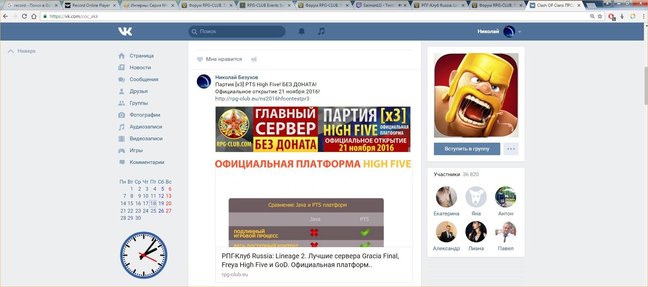Focus the Поиск search field
This screenshot has height=287, width=648.
coord(237,31)
